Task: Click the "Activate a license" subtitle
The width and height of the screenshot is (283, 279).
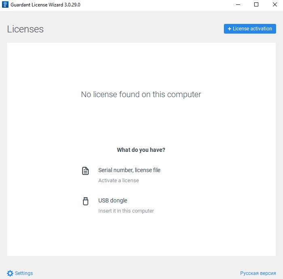Action: click(118, 181)
